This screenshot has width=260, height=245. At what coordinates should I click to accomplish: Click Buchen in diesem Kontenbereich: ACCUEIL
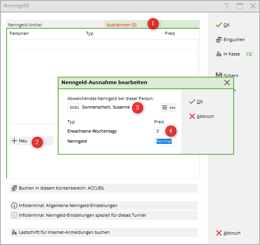point(103,188)
